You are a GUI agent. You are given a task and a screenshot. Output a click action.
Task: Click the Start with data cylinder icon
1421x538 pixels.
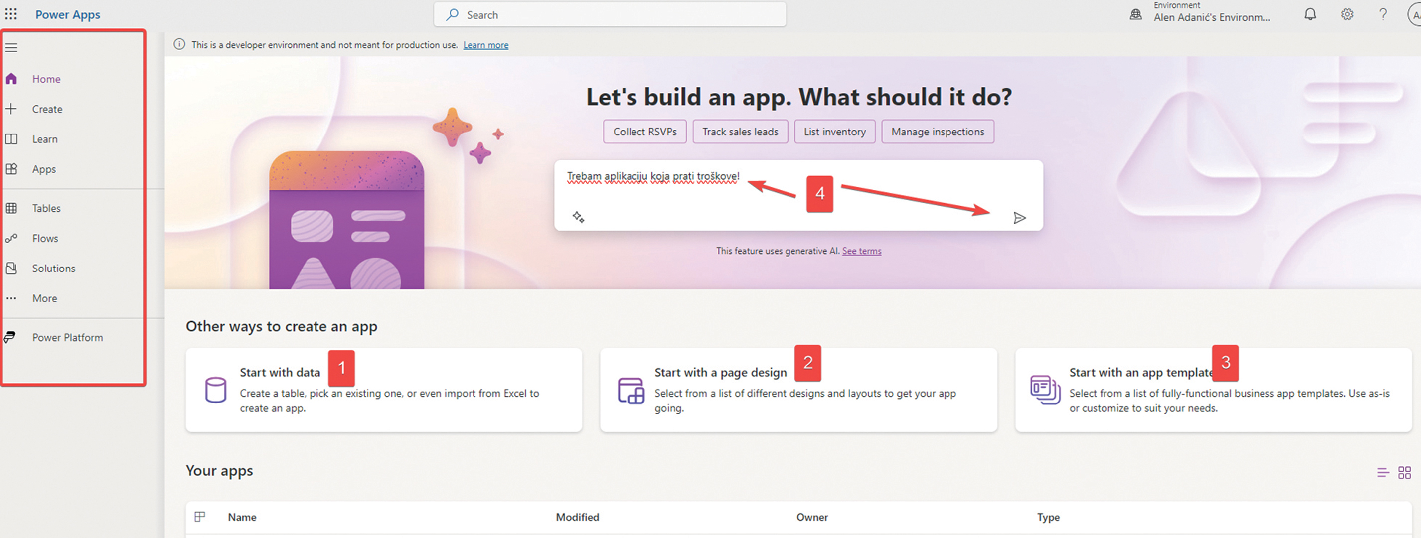click(216, 390)
